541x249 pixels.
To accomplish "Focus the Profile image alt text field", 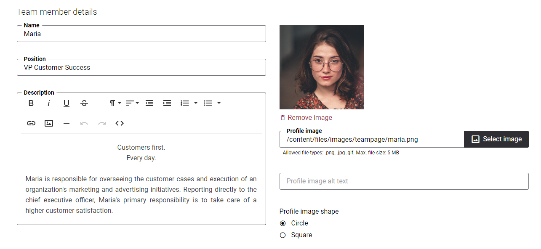I will (404, 181).
